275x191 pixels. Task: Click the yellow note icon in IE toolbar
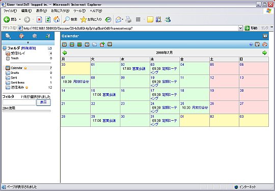pos(150,19)
